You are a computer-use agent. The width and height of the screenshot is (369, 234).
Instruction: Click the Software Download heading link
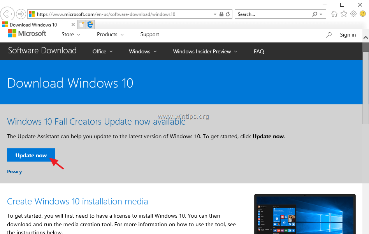[x=42, y=50]
